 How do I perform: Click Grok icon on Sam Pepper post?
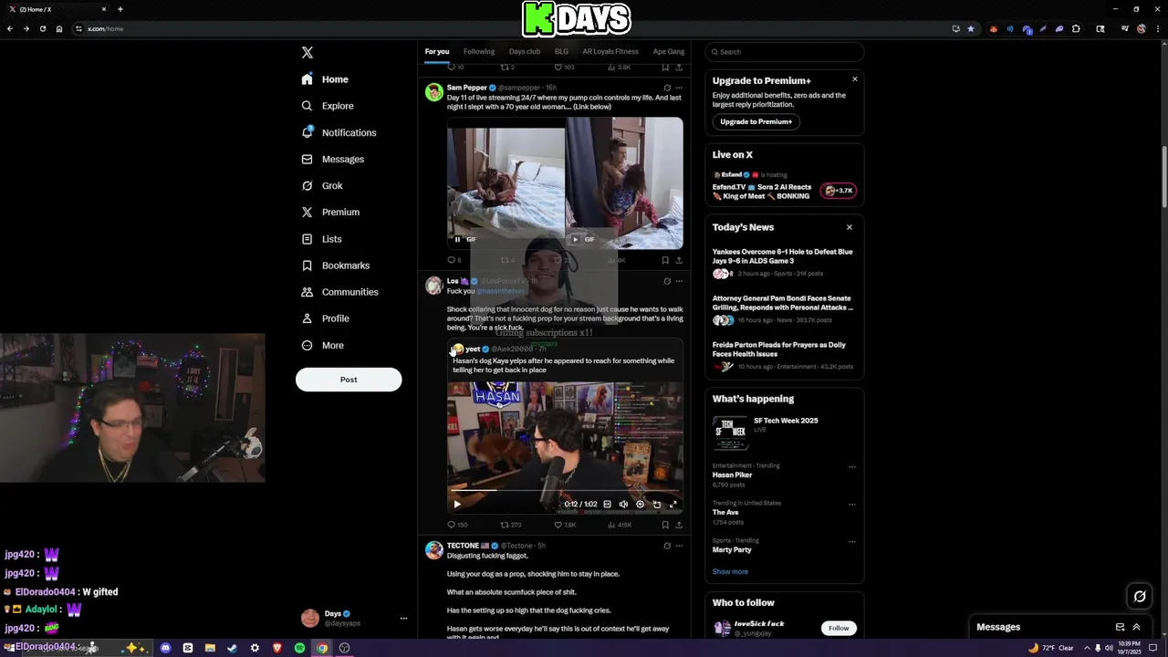click(667, 89)
